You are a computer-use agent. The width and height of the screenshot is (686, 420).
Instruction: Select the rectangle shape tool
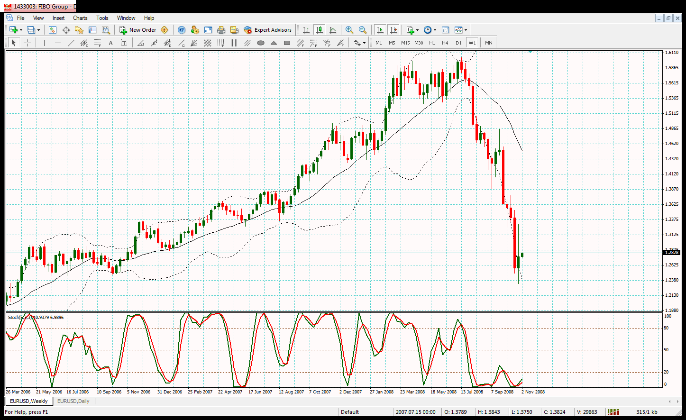[287, 43]
